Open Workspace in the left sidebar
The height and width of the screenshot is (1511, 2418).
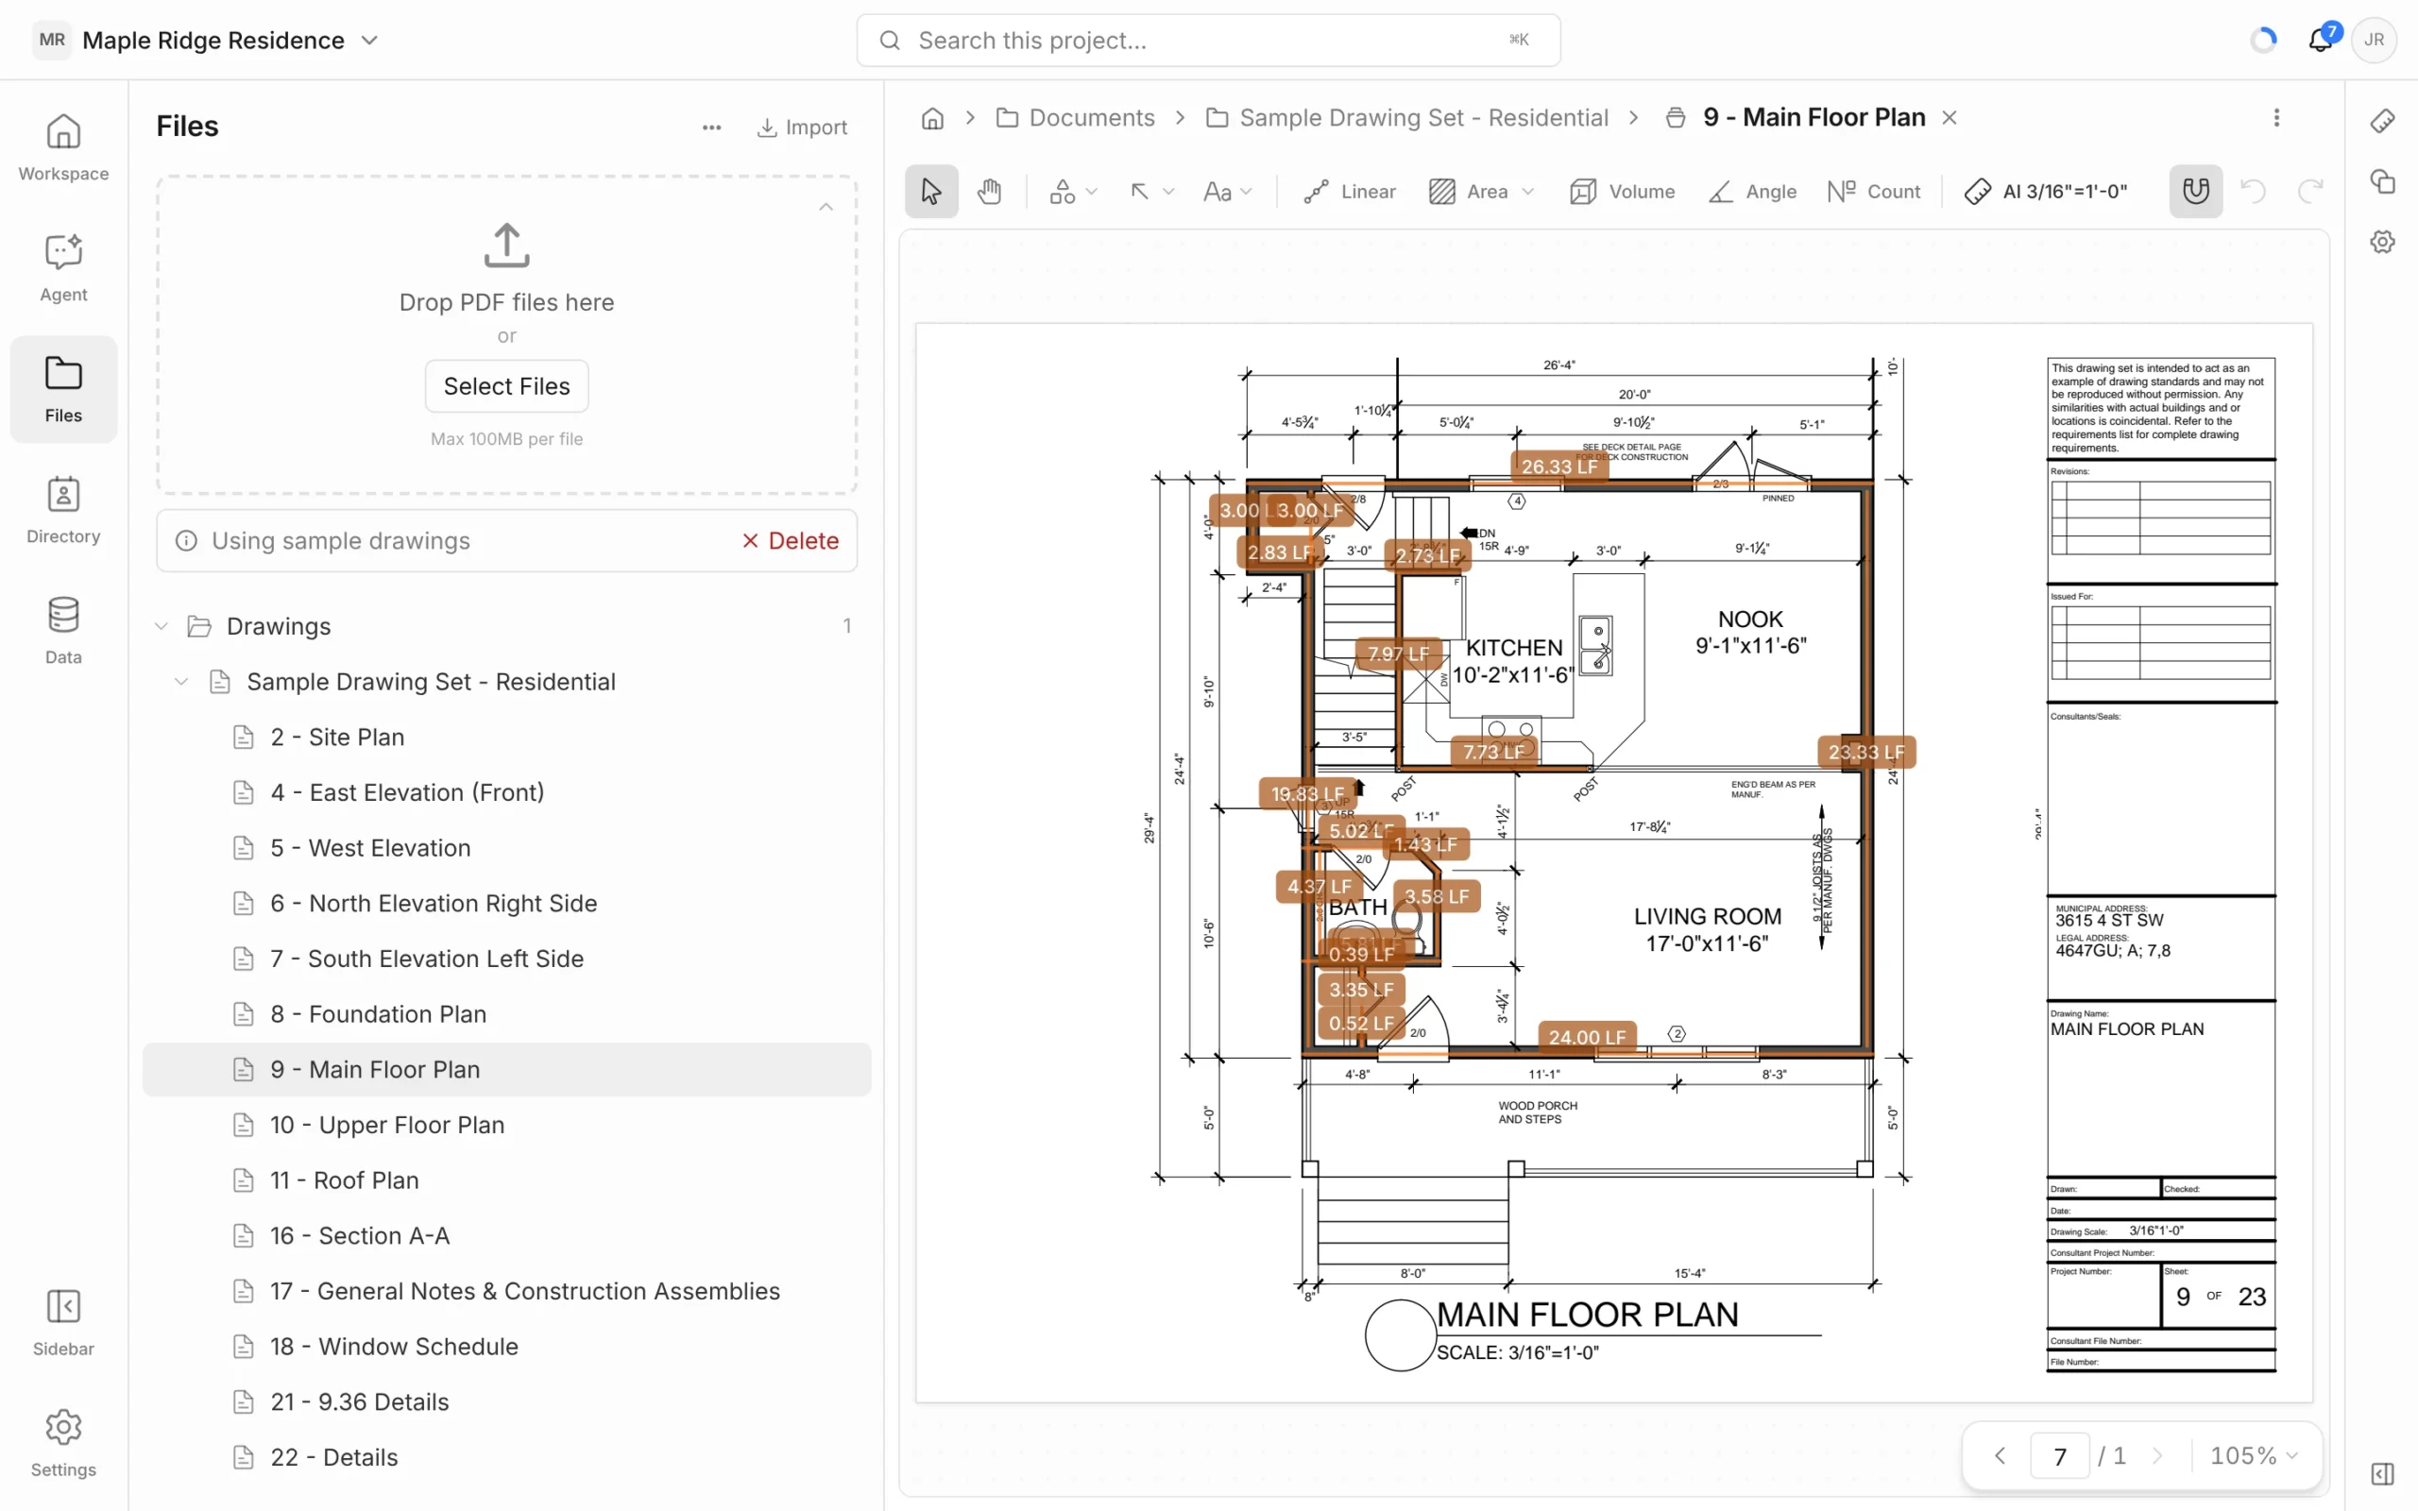(x=63, y=148)
